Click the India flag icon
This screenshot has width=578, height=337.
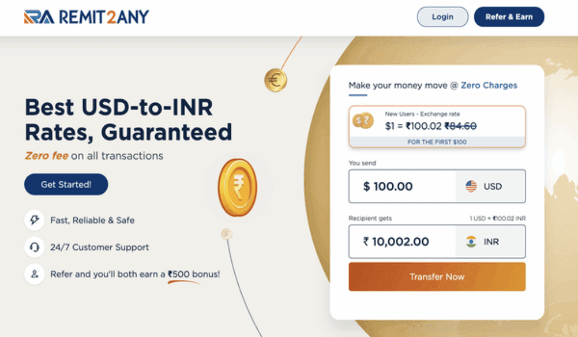(x=471, y=242)
